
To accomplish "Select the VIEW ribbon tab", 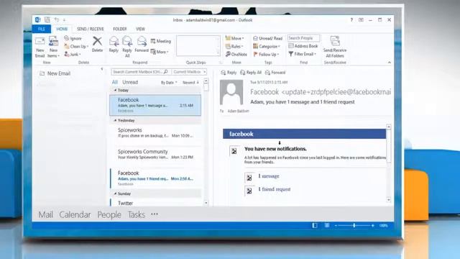I will coord(140,29).
